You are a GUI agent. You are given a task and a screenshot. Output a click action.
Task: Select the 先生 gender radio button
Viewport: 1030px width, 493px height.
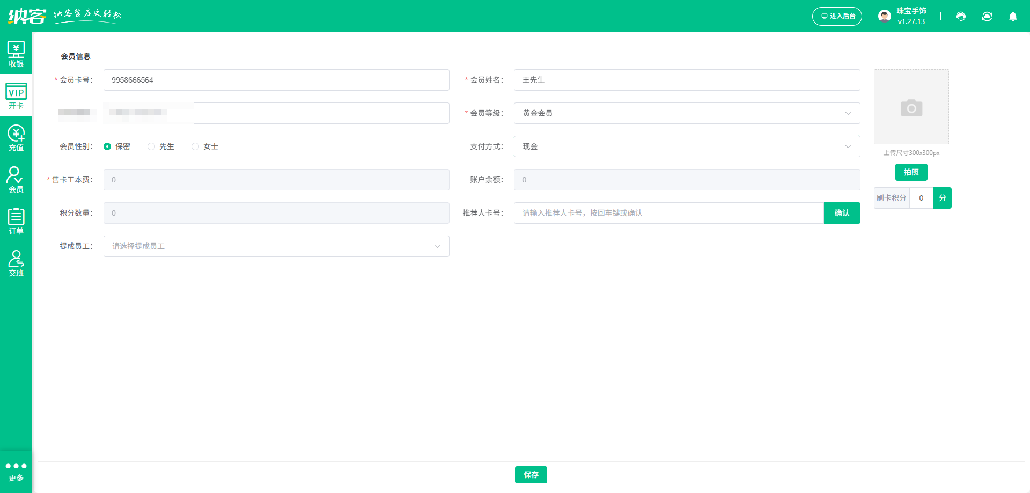point(151,146)
